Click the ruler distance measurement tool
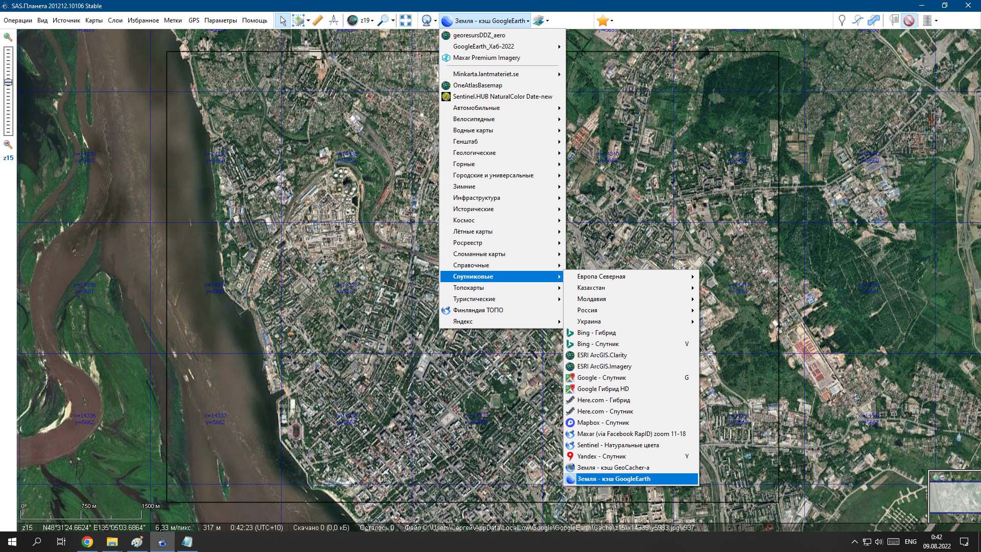The image size is (981, 552). 317,20
